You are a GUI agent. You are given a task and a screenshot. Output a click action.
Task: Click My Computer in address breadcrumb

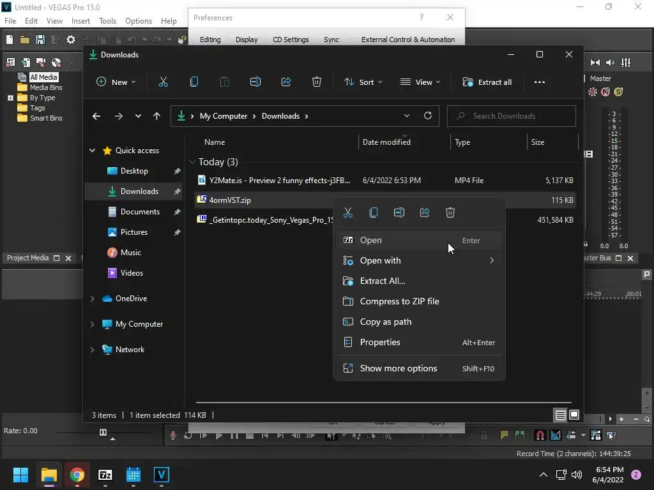224,116
